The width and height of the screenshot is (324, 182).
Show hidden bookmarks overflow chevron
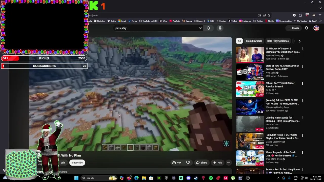pos(320,21)
